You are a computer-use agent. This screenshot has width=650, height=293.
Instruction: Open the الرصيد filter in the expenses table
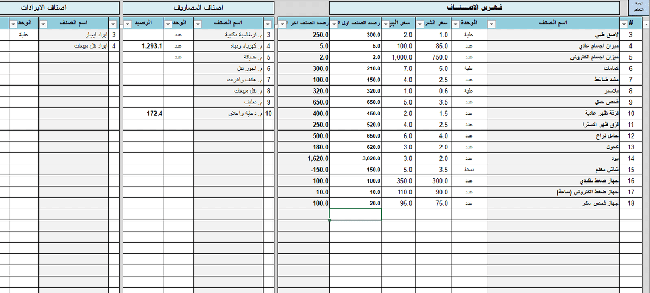[127, 23]
